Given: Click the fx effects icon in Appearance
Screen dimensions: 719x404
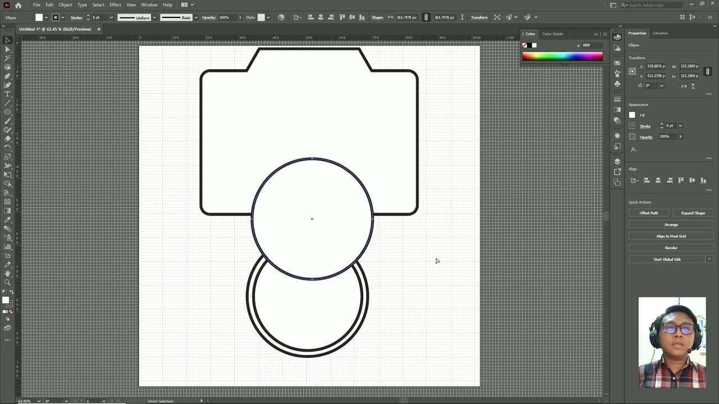Looking at the screenshot, I should 634,149.
